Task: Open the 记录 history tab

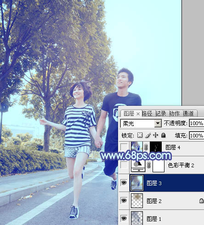Action: click(161, 114)
